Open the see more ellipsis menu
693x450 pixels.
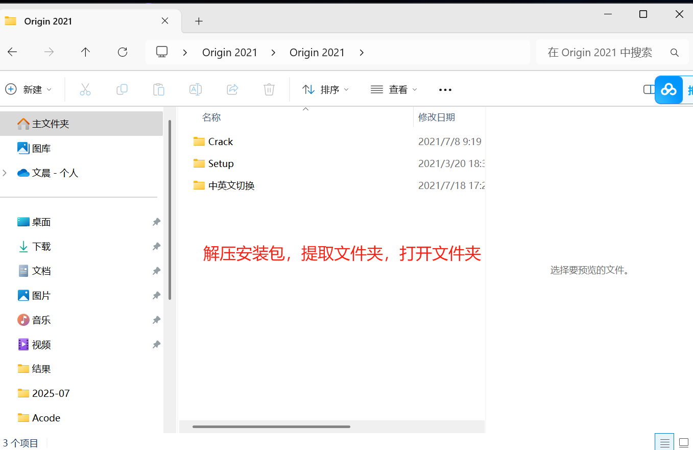click(x=445, y=89)
